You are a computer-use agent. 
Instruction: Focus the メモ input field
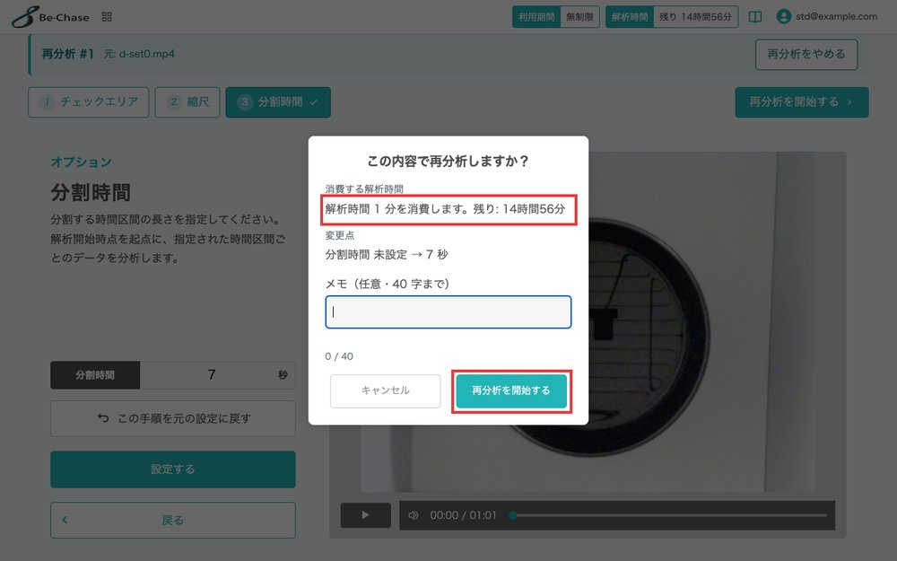tap(448, 312)
